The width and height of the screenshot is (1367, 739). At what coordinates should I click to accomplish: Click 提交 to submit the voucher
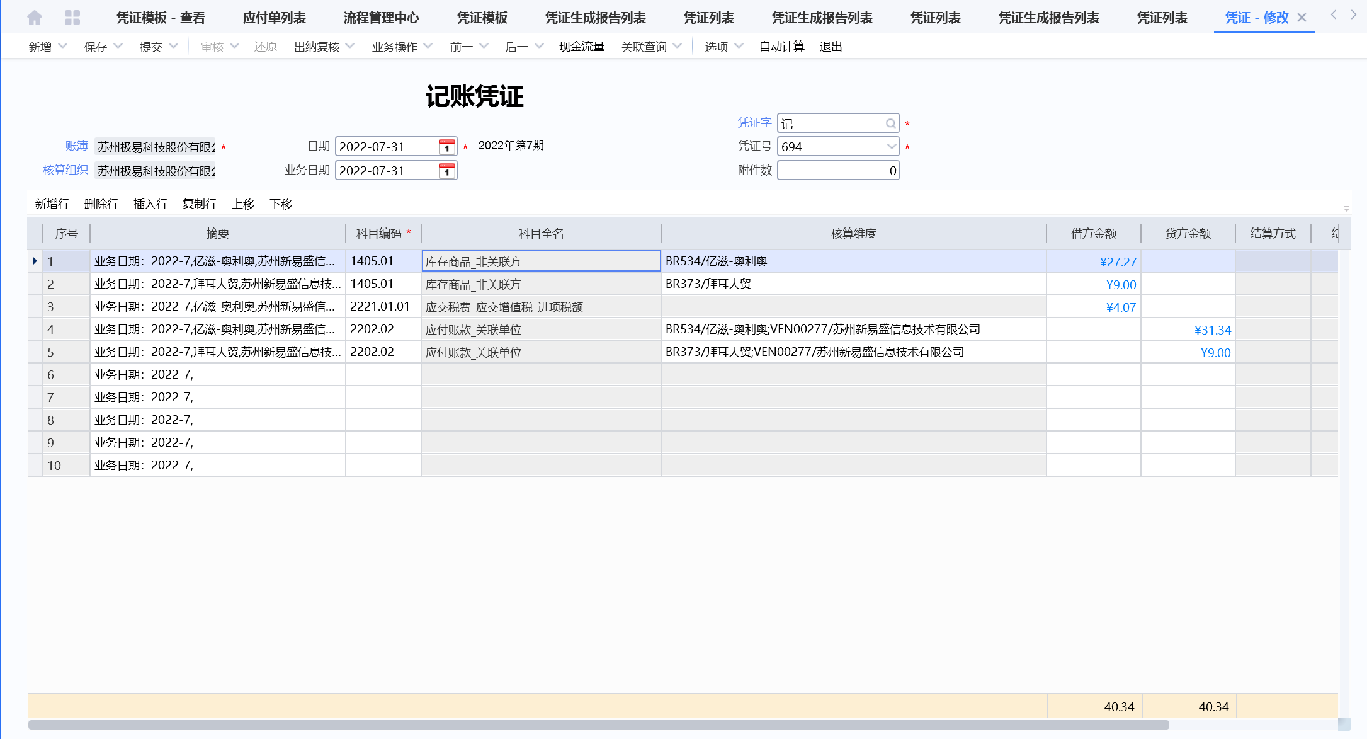(x=151, y=47)
